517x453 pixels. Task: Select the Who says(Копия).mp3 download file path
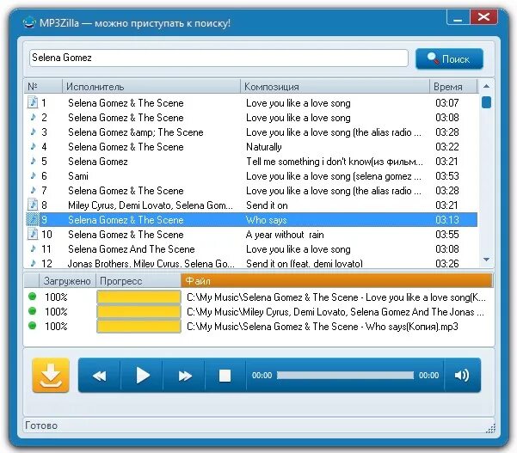[323, 327]
